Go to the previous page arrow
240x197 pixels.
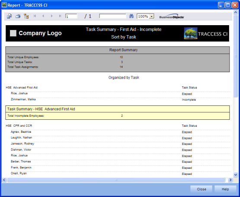click(43, 16)
